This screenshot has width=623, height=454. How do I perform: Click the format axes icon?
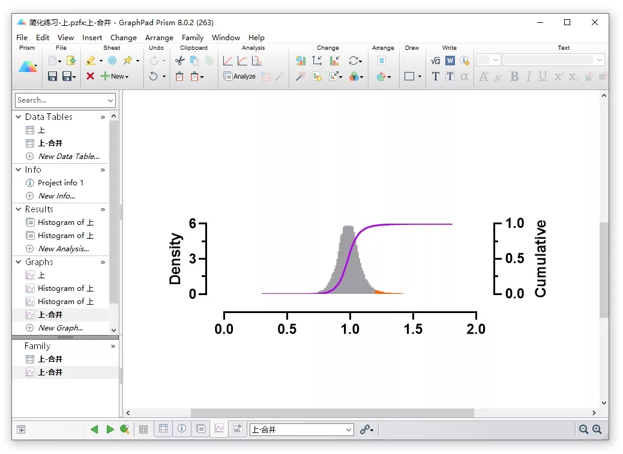point(317,61)
